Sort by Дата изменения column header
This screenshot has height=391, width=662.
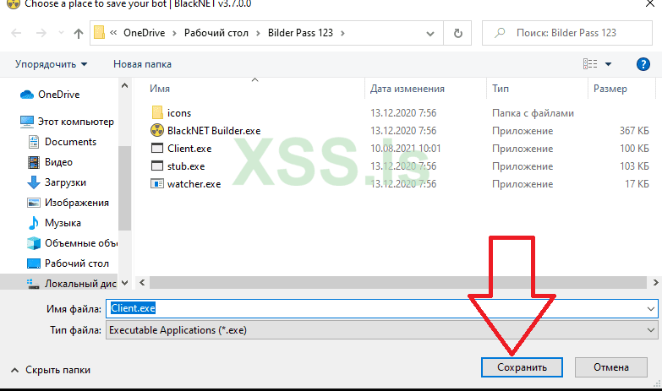(408, 89)
